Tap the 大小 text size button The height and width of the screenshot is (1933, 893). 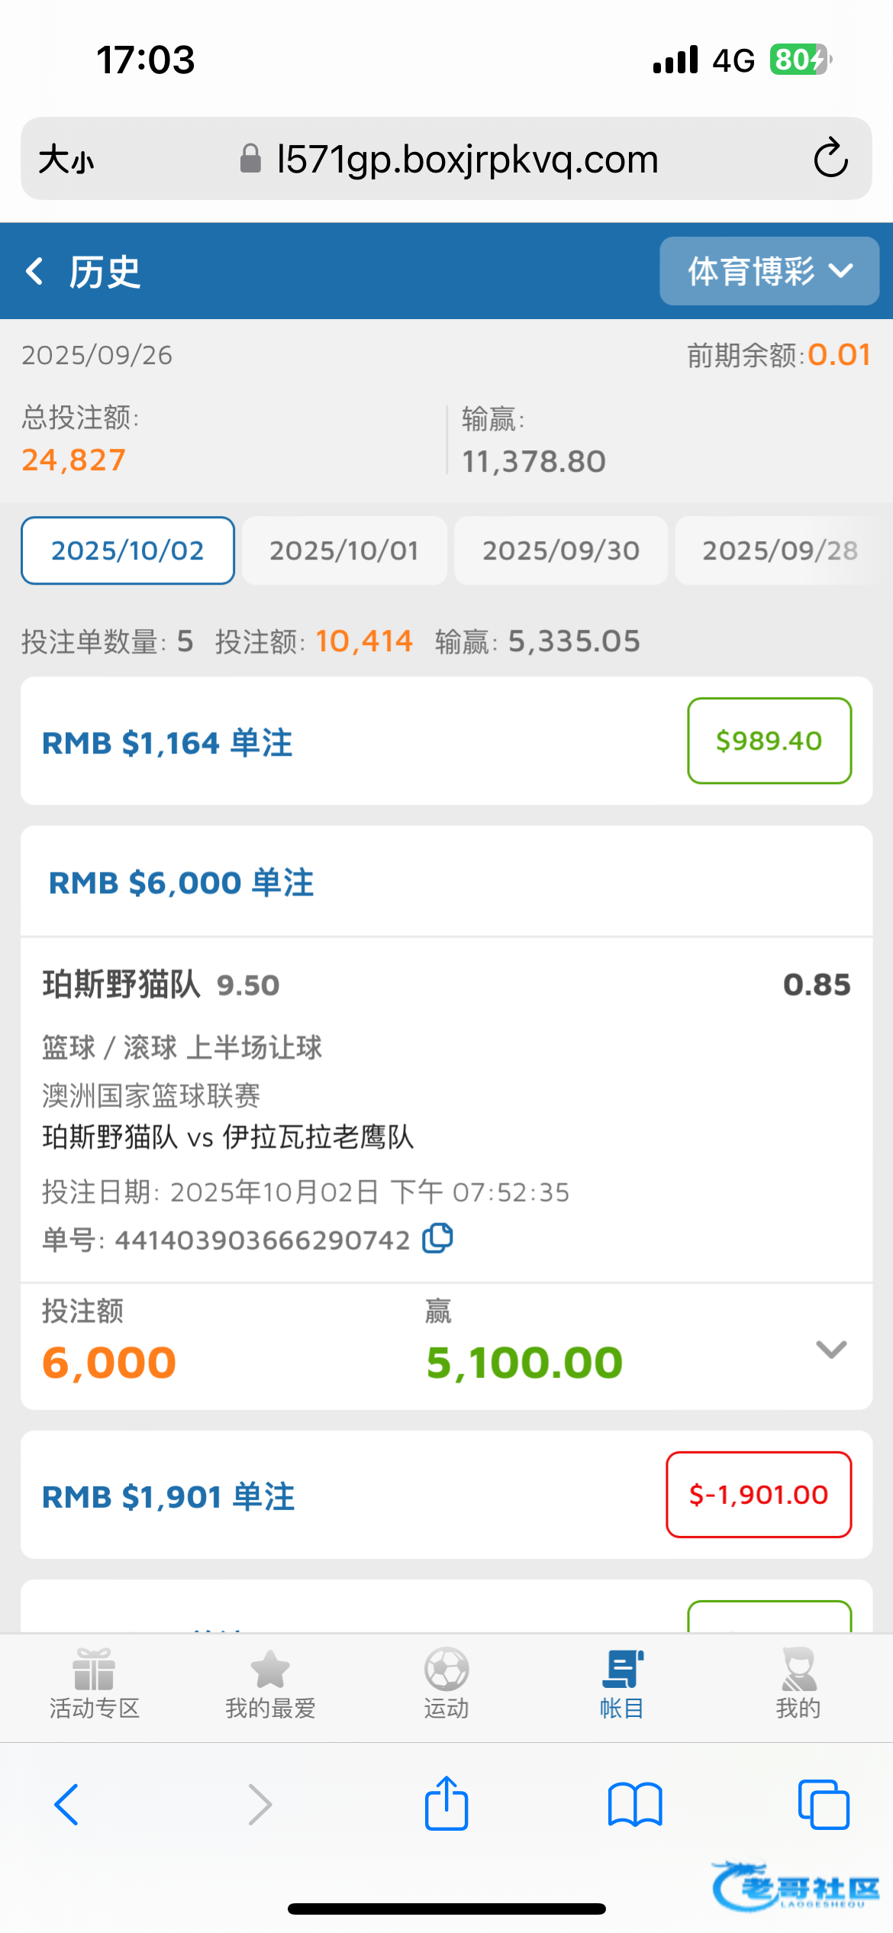[x=66, y=160]
